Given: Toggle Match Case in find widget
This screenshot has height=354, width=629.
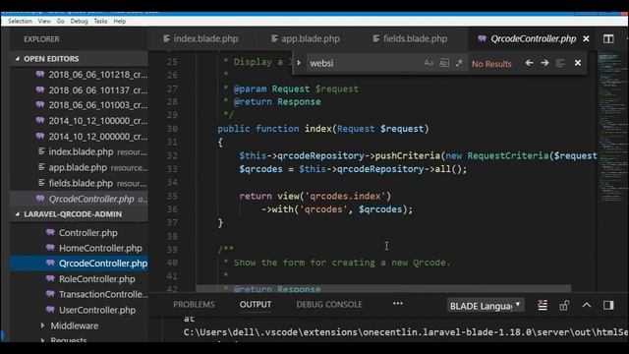Looking at the screenshot, I should pyautogui.click(x=429, y=63).
